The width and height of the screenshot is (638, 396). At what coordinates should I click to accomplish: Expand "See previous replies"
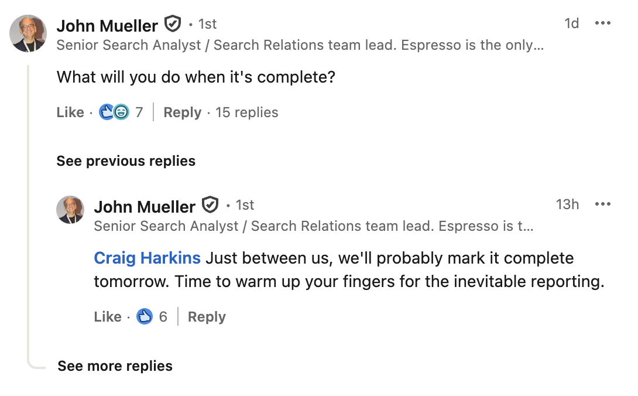click(x=126, y=161)
